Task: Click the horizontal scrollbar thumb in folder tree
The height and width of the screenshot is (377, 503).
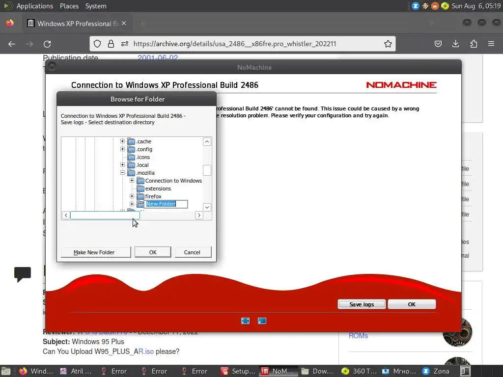Action: click(x=105, y=215)
